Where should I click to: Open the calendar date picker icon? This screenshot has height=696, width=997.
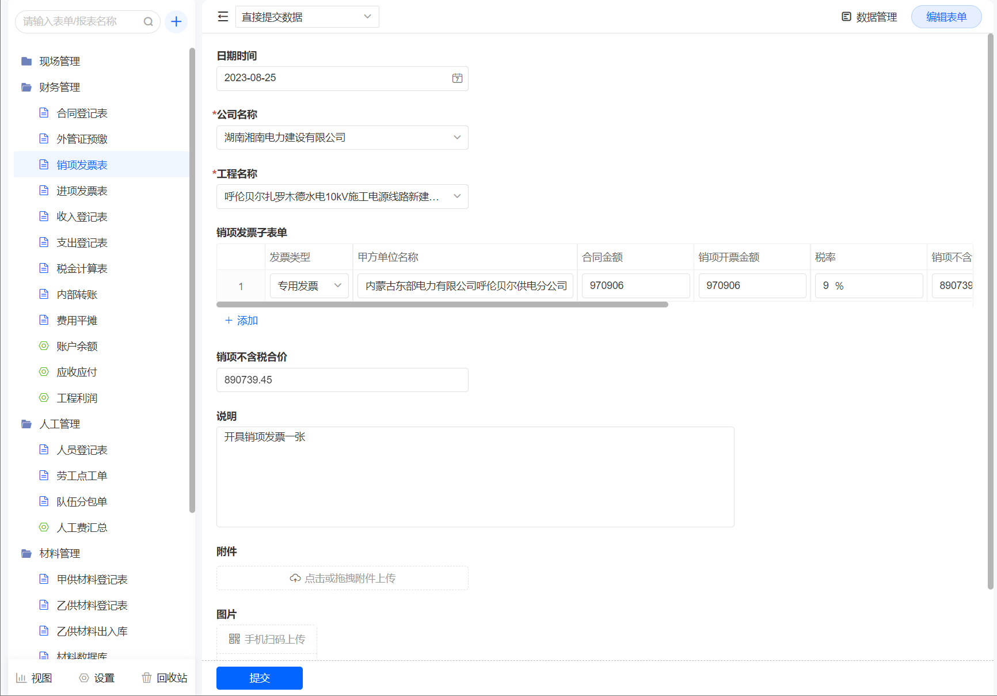(457, 78)
